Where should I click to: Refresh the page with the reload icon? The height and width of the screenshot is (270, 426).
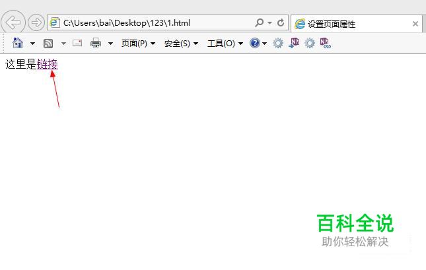[x=281, y=22]
